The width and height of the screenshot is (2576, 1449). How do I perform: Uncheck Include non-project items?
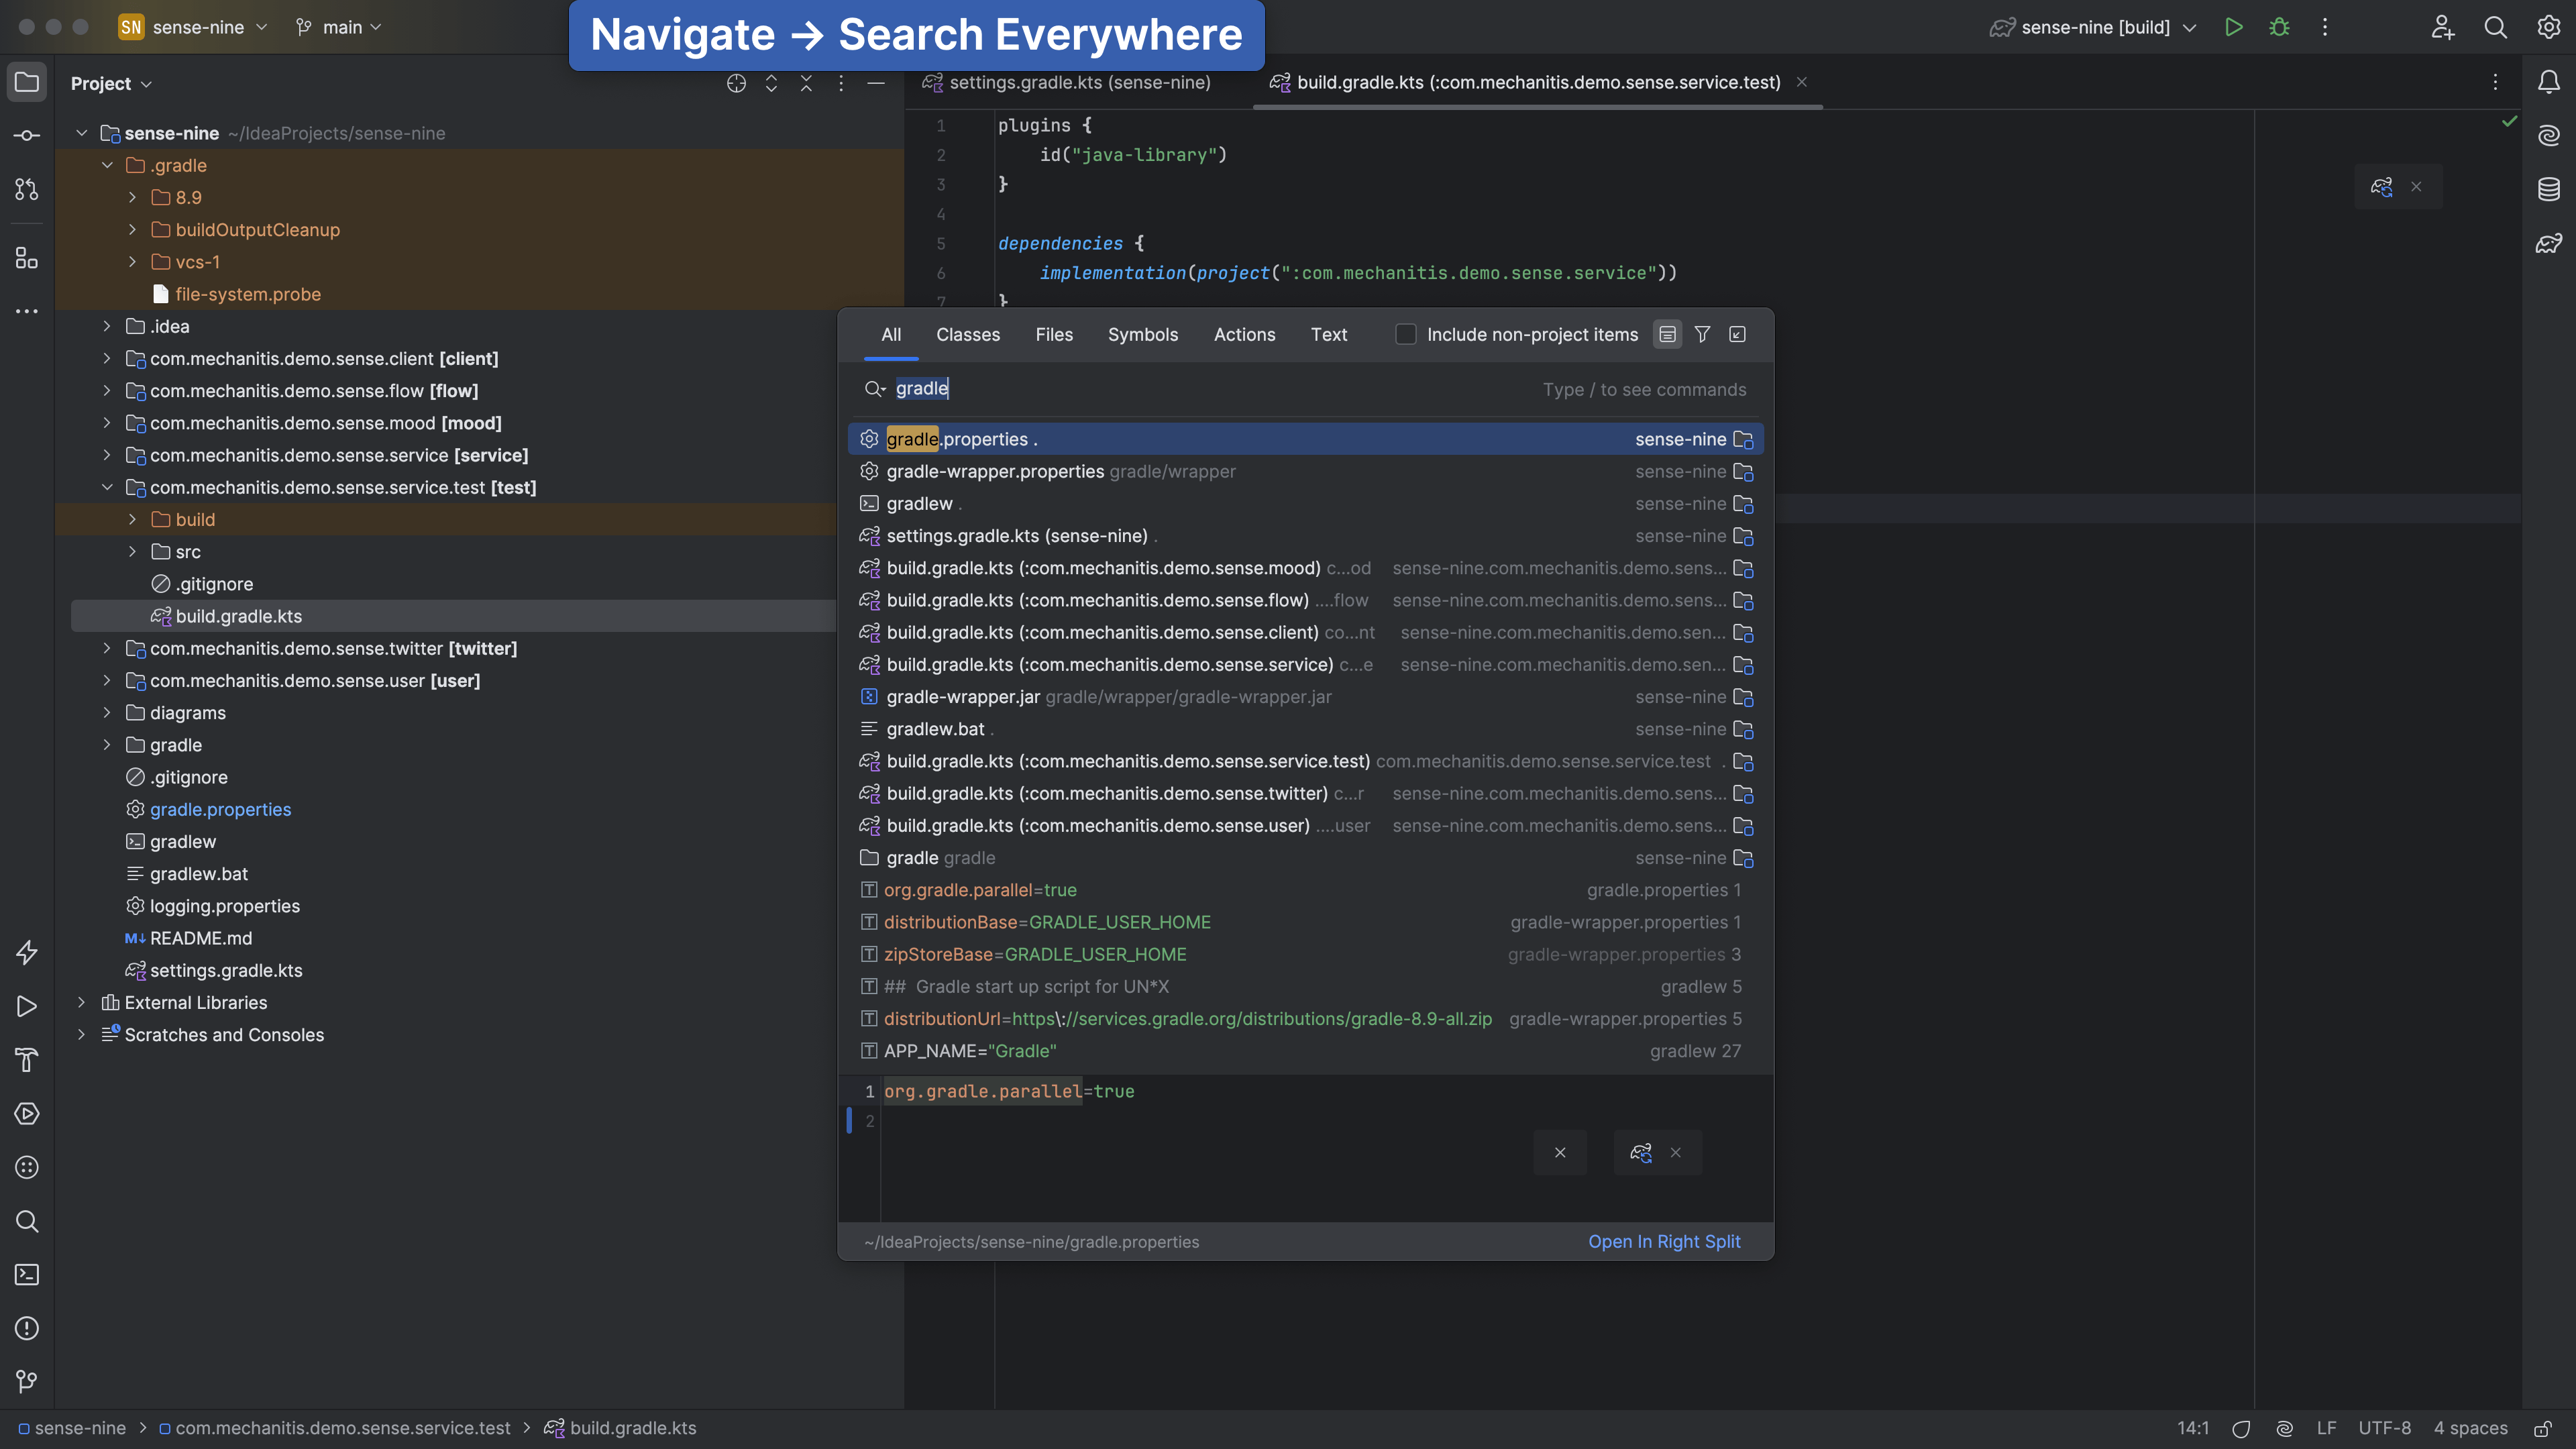click(1406, 334)
